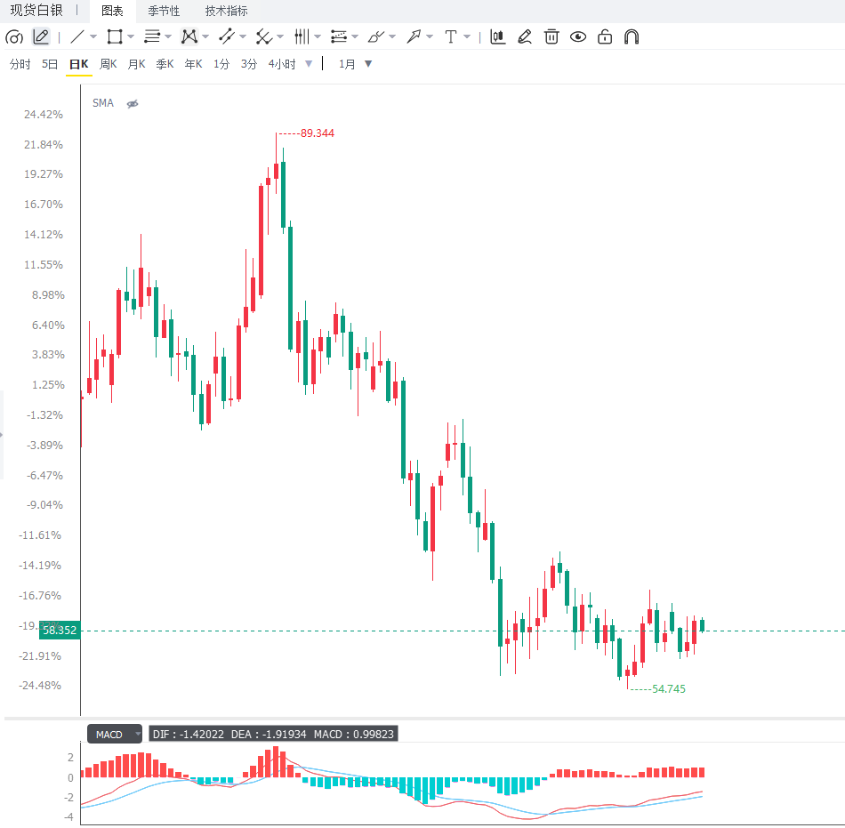Click the brush pen drawing tool
Image resolution: width=845 pixels, height=828 pixels.
(375, 36)
